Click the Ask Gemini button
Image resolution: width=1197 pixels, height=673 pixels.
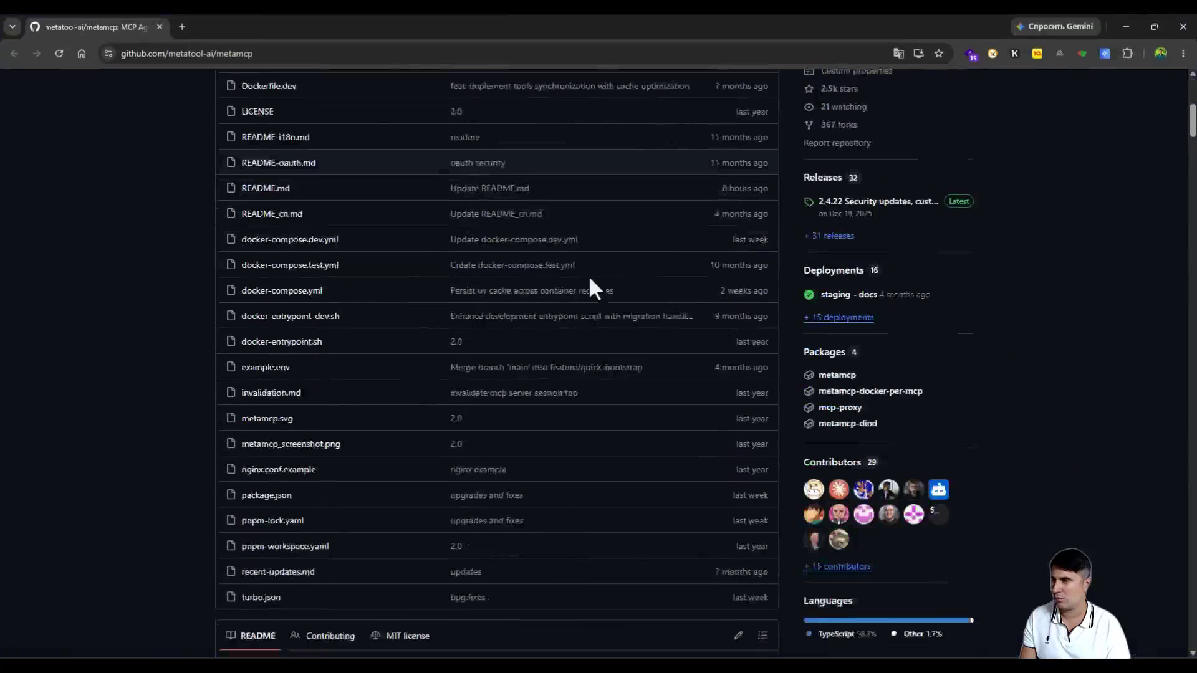1055,27
